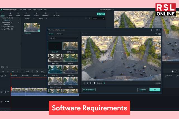179x119 pixels.
Task: Open the Edit menu
Action: (x=25, y=9)
